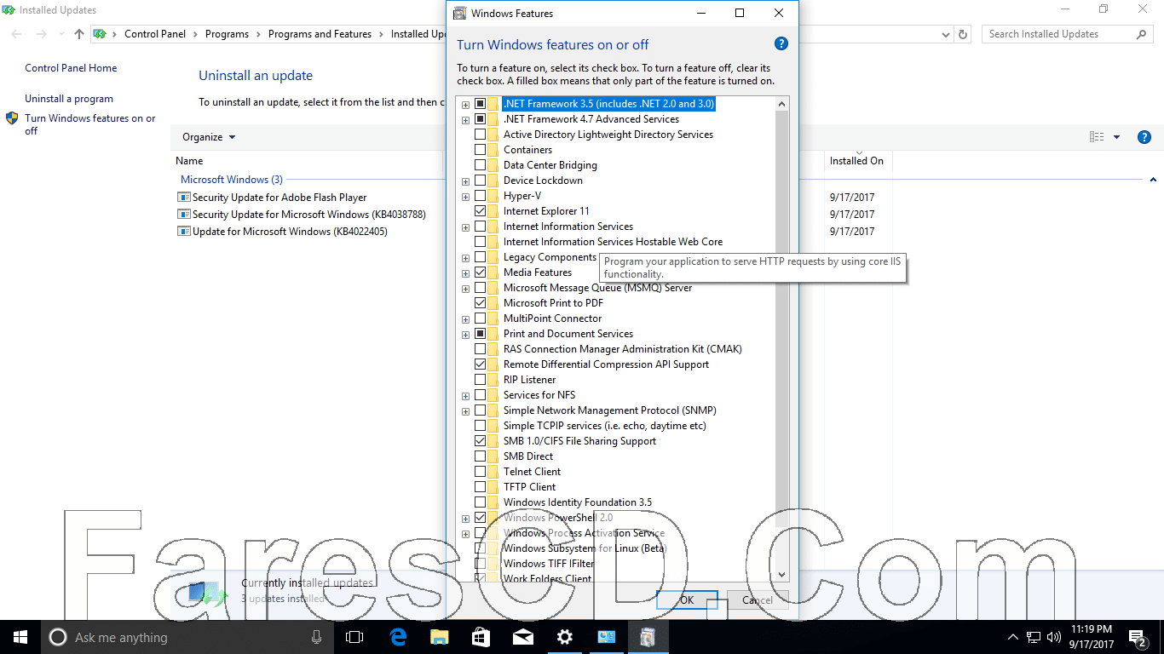This screenshot has height=654, width=1164.
Task: Click Turn Windows features on or off link
Action: [x=90, y=124]
